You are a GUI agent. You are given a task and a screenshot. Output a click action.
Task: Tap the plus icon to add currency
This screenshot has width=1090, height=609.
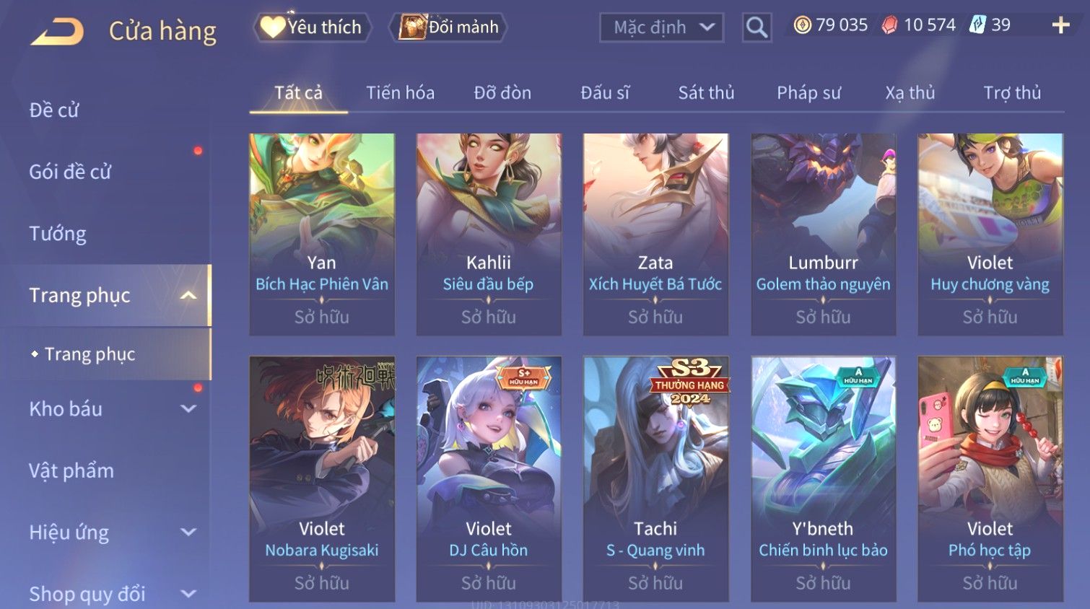(1060, 26)
